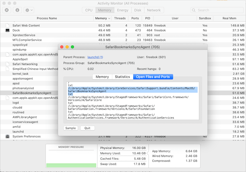Switch to the Network tab
This screenshot has height=172, width=246.
point(154,10)
